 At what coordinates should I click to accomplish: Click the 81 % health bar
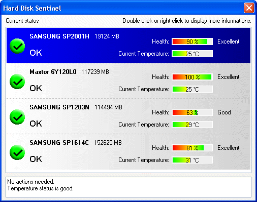(192, 148)
